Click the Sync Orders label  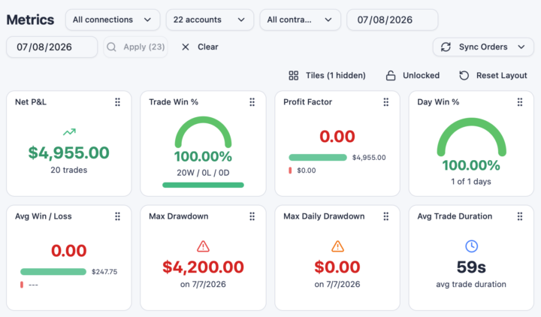pos(483,47)
